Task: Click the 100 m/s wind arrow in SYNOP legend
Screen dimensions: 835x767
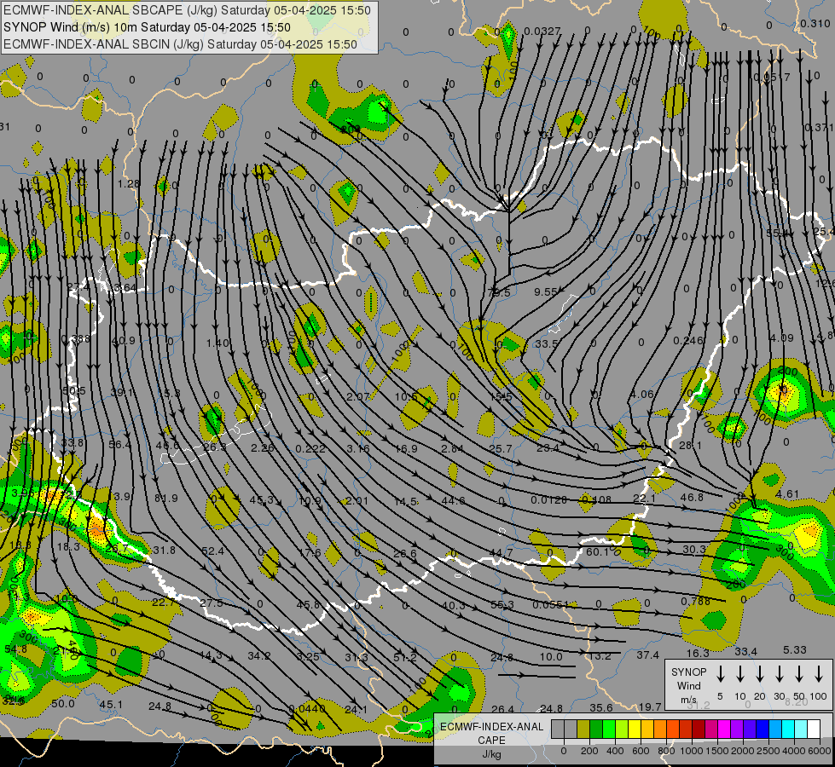Action: pos(819,674)
